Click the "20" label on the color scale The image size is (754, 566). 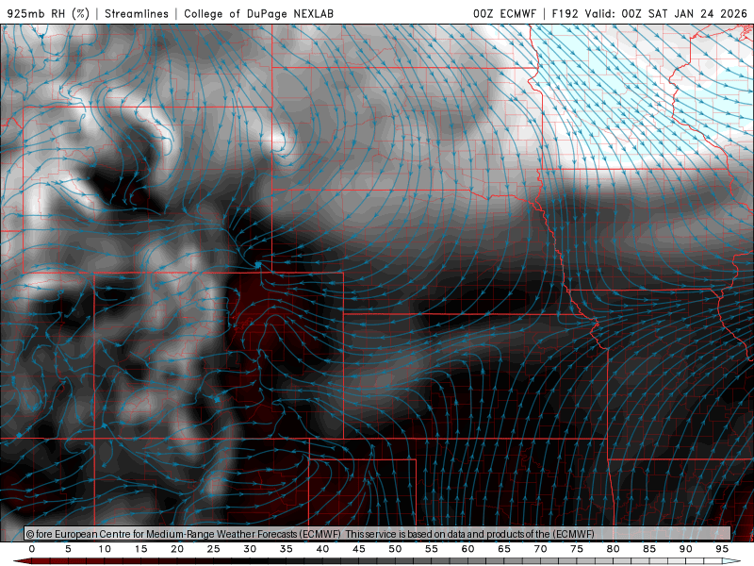(177, 549)
